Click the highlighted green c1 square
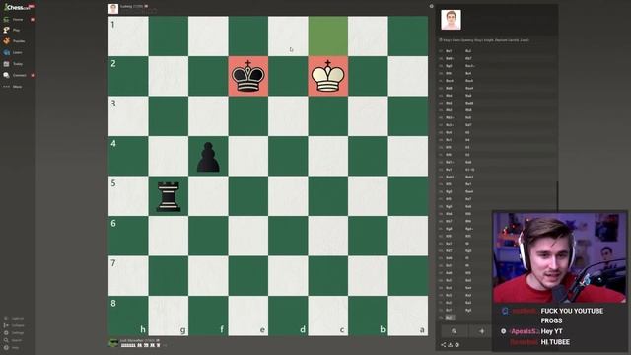The height and width of the screenshot is (355, 631). pos(328,35)
